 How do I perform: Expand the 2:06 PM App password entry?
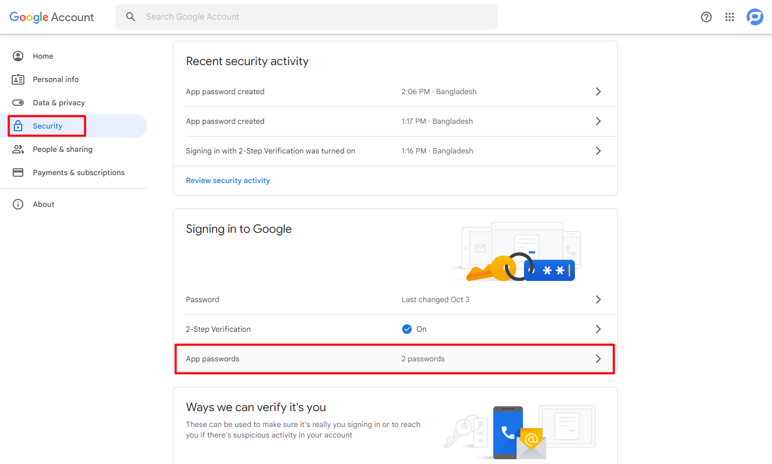598,92
